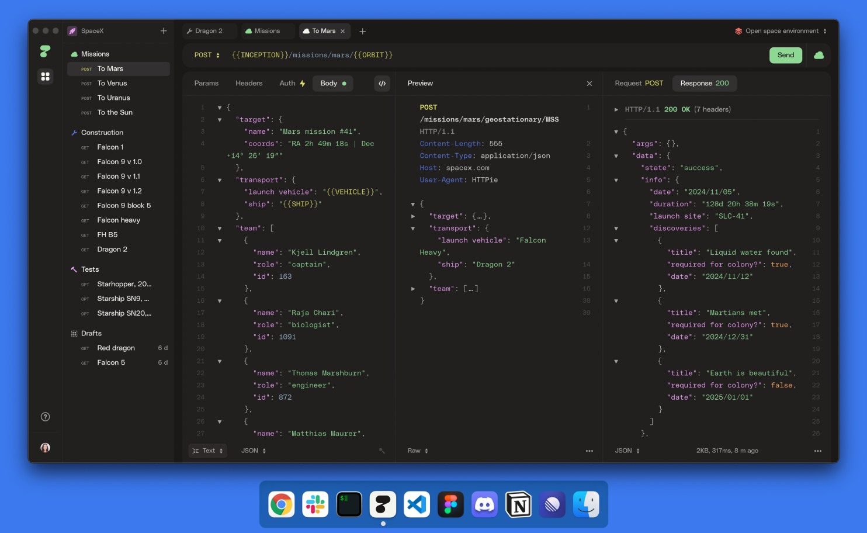Viewport: 867px width, 533px height.
Task: Change body Text format dropdown
Action: 208,451
